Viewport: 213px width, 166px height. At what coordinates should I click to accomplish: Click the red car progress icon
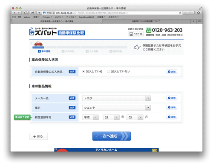pyautogui.click(x=38, y=44)
